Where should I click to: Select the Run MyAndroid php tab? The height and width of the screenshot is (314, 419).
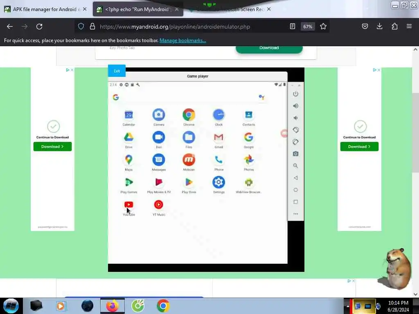(137, 9)
